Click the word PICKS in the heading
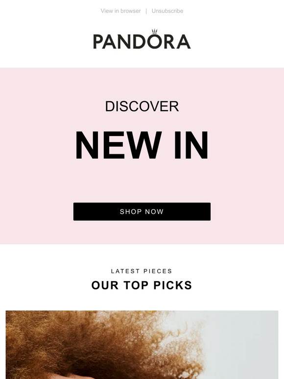Viewport: 284px width, 379px height. pyautogui.click(x=173, y=285)
